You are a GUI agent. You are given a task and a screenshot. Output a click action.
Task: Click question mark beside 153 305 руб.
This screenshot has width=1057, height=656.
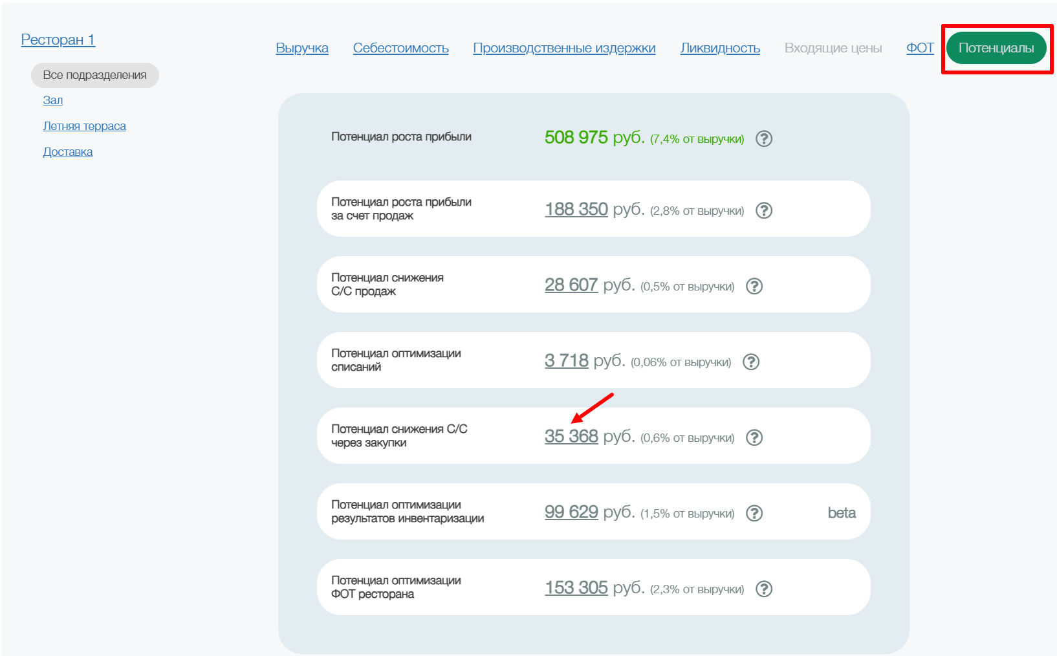click(764, 589)
